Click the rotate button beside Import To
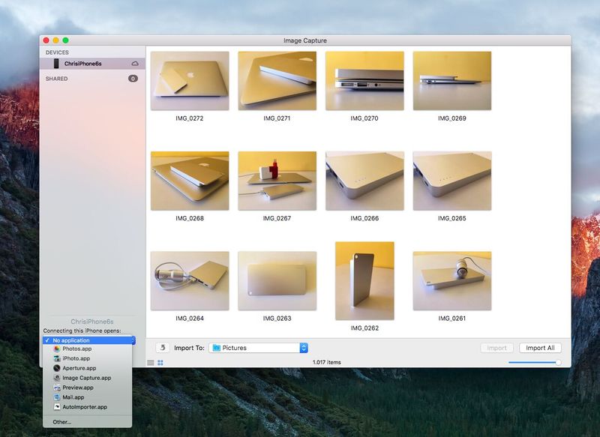This screenshot has width=600, height=437. [x=163, y=348]
